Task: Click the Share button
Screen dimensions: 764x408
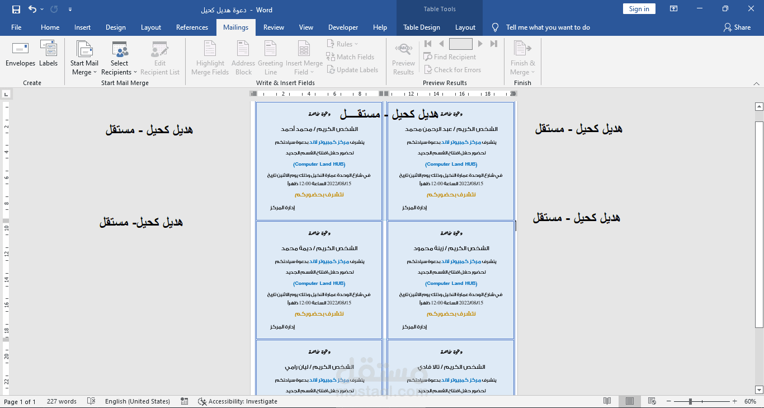Action: point(737,27)
